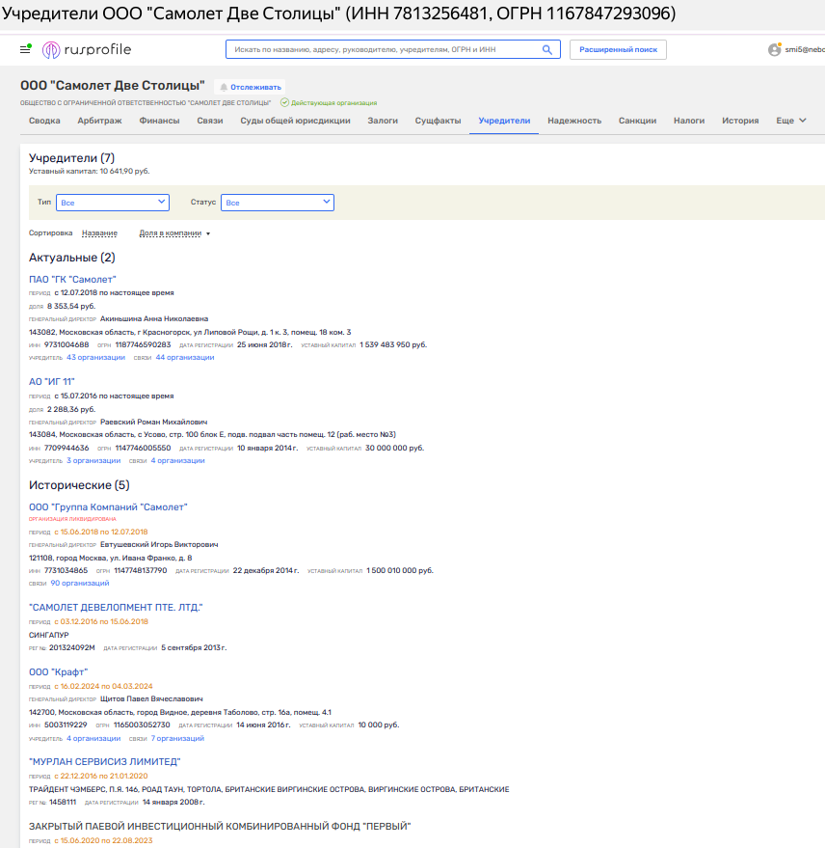
Task: Open АО "ИГ 11" founder link
Action: (51, 382)
